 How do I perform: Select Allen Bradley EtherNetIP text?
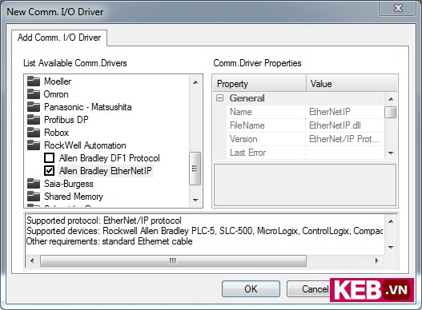[x=106, y=171]
